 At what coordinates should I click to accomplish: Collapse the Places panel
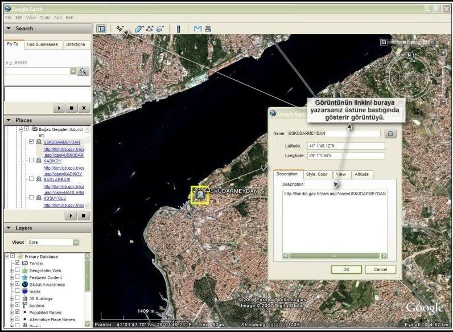[x=9, y=120]
